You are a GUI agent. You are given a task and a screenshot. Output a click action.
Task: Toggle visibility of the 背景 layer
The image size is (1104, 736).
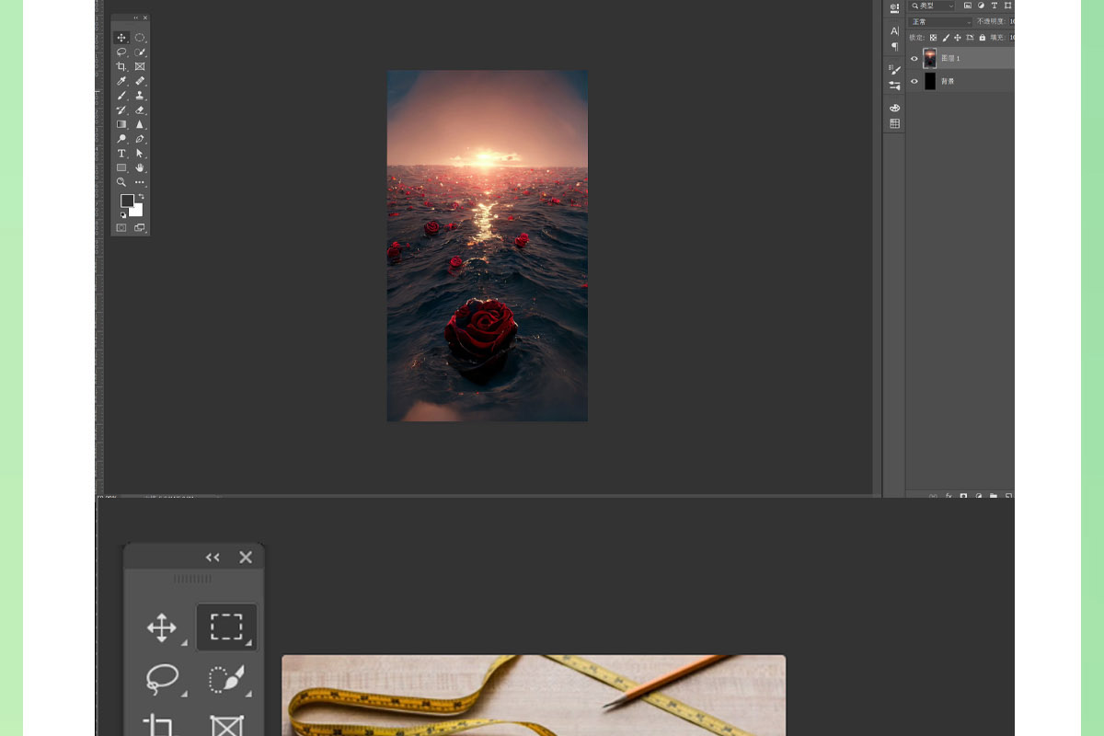point(914,81)
